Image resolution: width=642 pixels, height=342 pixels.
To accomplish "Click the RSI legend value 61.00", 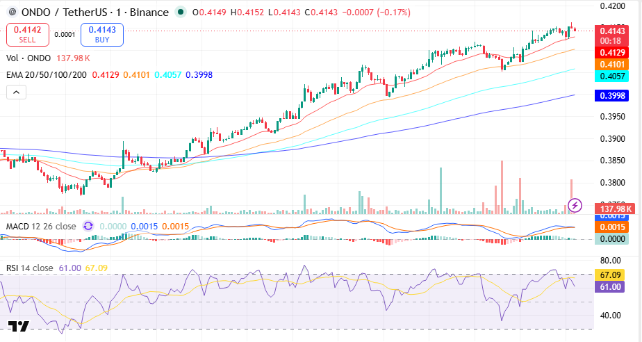I will 70,268.
